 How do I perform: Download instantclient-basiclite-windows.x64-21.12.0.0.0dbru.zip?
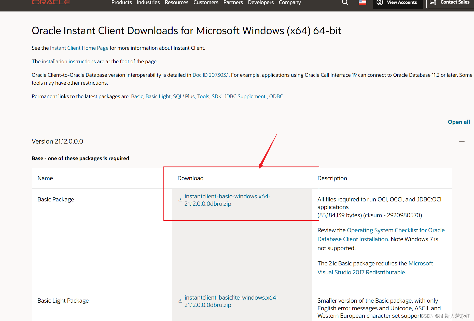[231, 301]
